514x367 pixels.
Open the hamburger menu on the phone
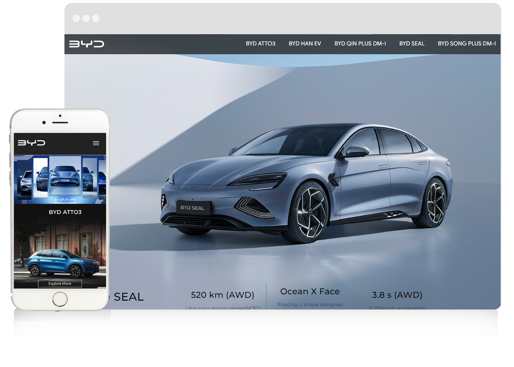click(96, 143)
